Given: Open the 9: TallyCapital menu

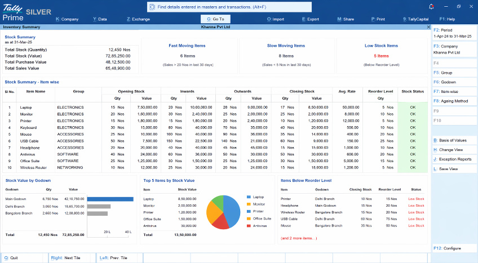Looking at the screenshot, I should click(x=416, y=19).
